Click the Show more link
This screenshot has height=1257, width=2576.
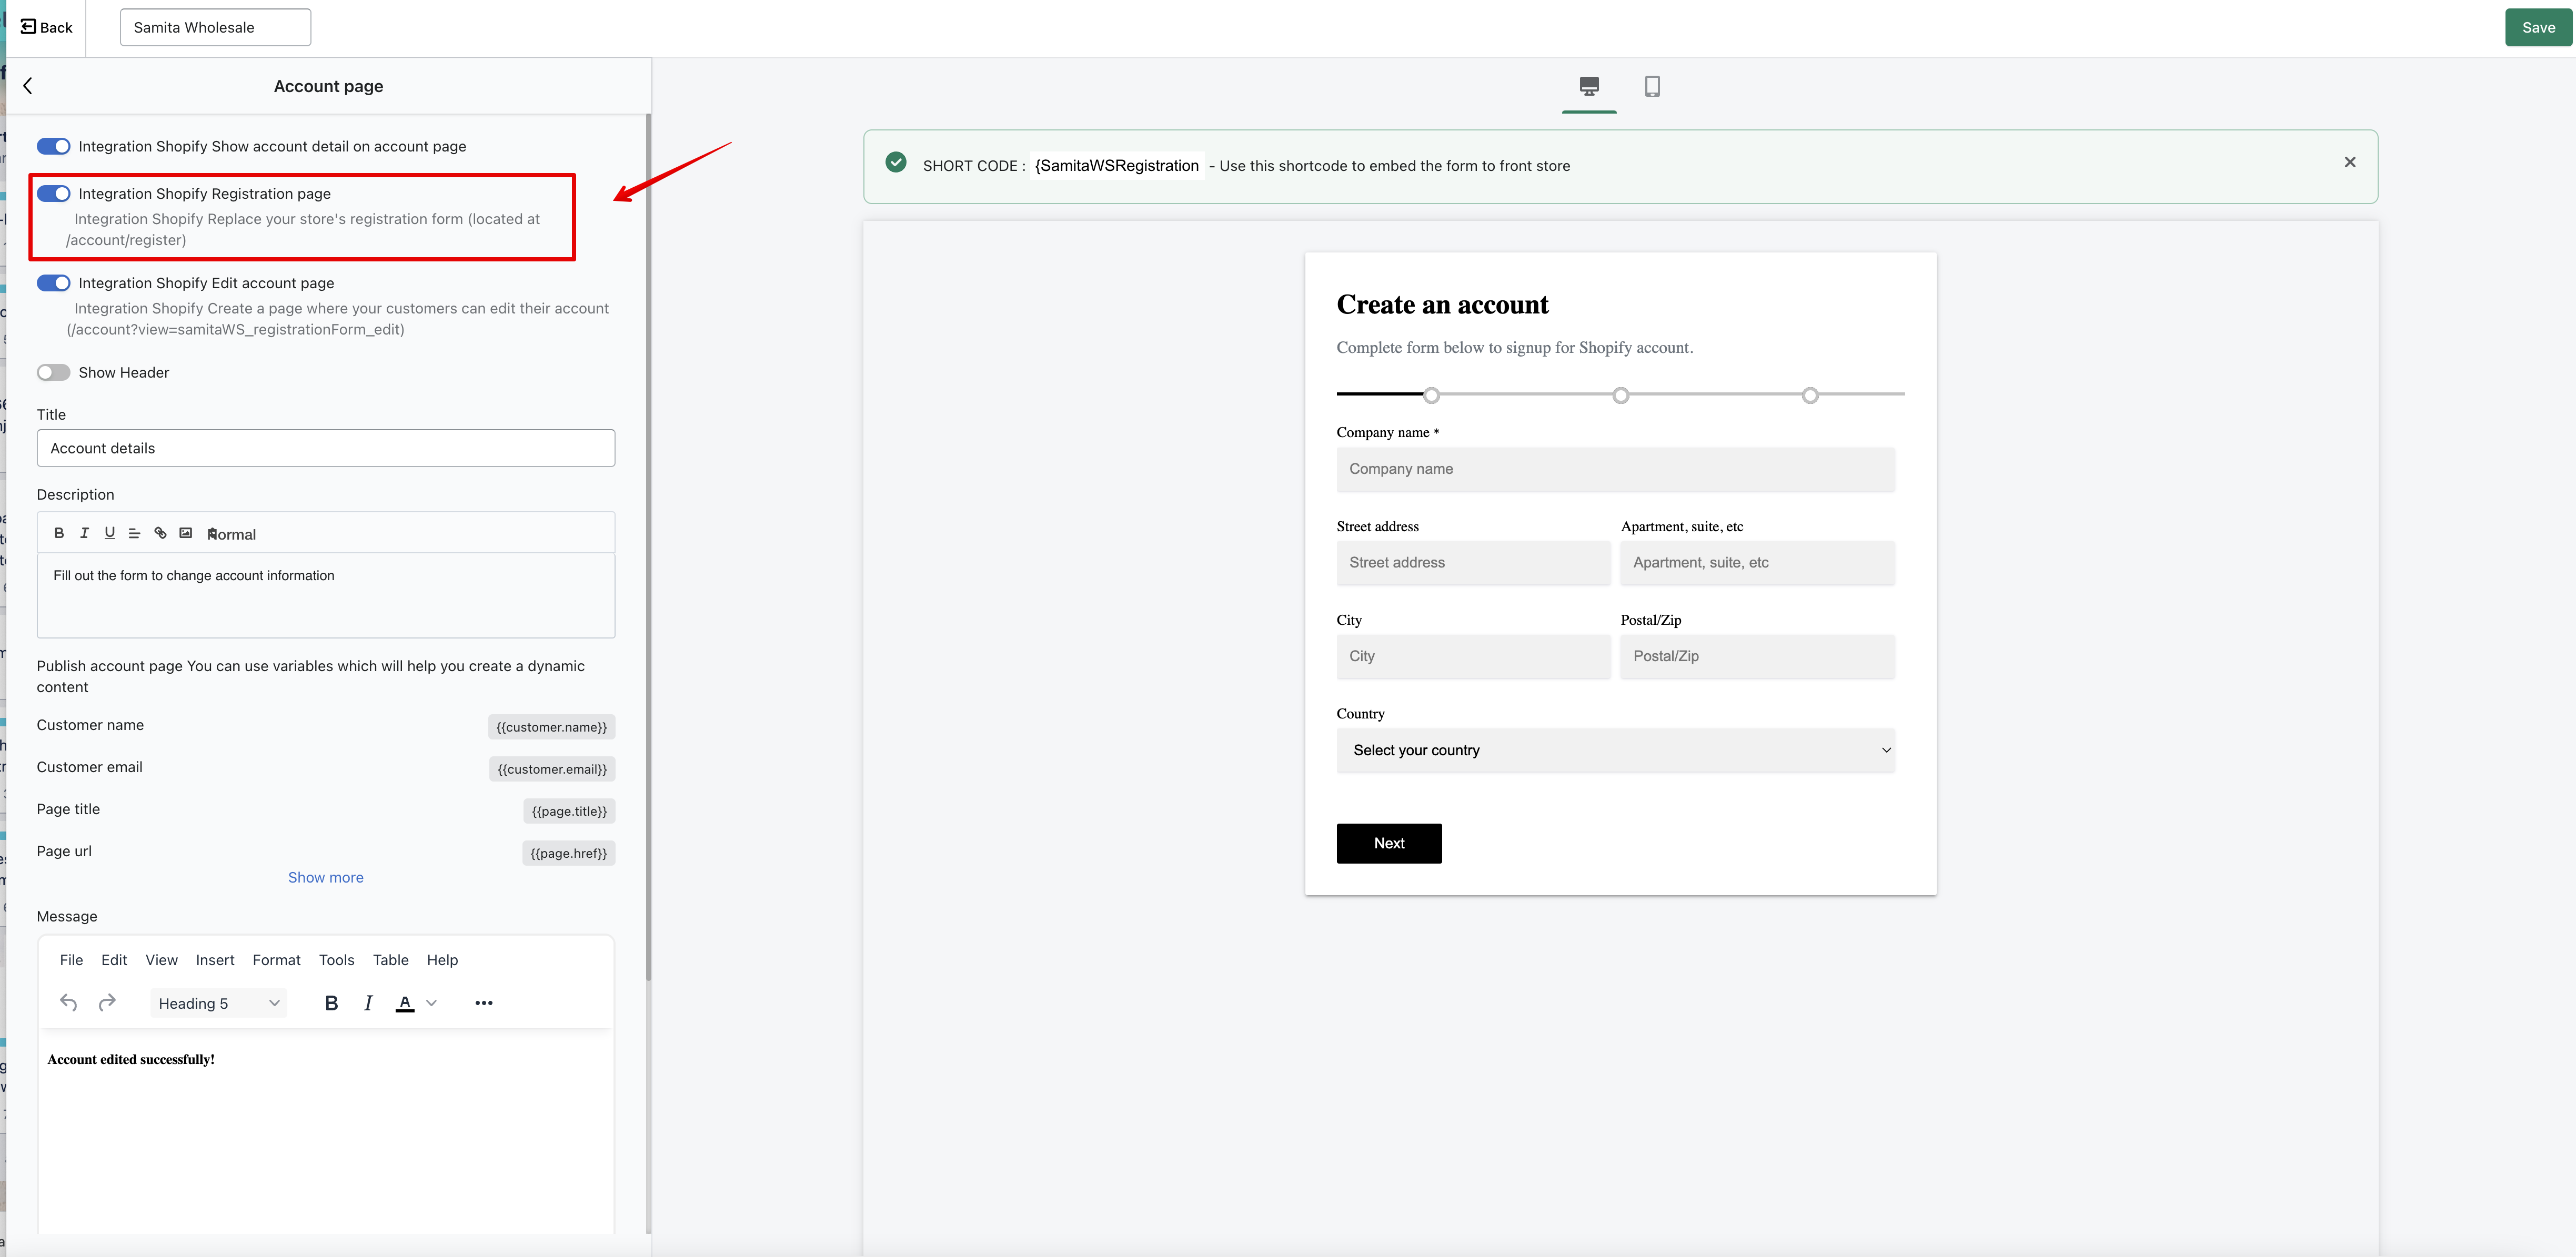[326, 877]
